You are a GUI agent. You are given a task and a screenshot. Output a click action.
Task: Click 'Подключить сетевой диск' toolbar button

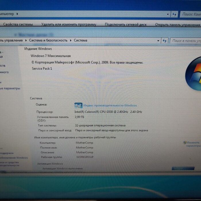point(126,24)
